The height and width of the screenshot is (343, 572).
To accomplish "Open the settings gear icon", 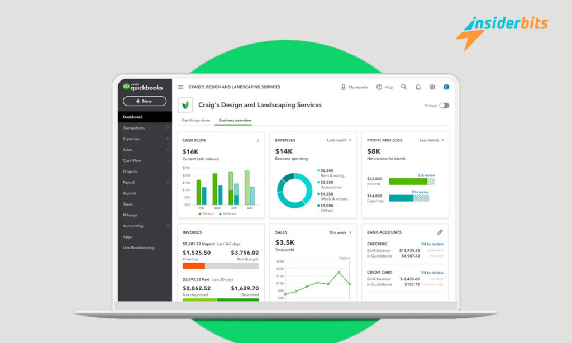I will 432,87.
